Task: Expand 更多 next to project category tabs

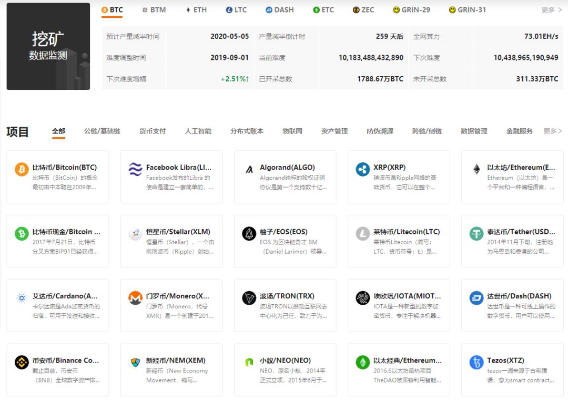Action: [x=553, y=131]
